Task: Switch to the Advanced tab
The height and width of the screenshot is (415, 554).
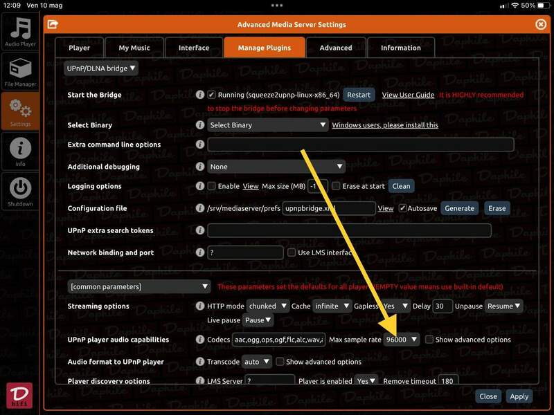Action: point(335,48)
